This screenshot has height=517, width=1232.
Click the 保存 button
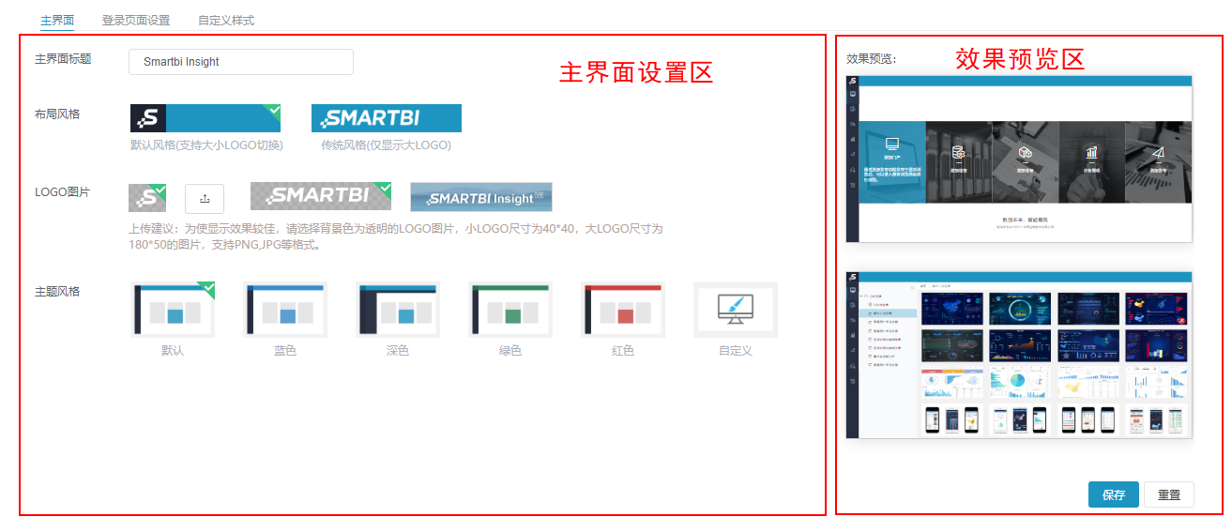pyautogui.click(x=1114, y=494)
